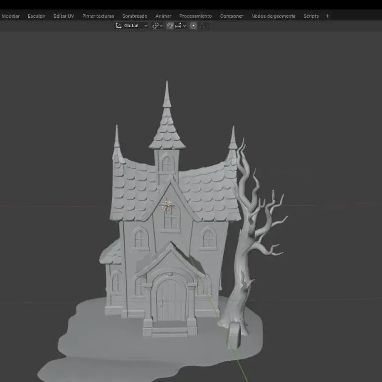
Task: Switch to the Esculpir workspace tab
Action: tap(37, 16)
